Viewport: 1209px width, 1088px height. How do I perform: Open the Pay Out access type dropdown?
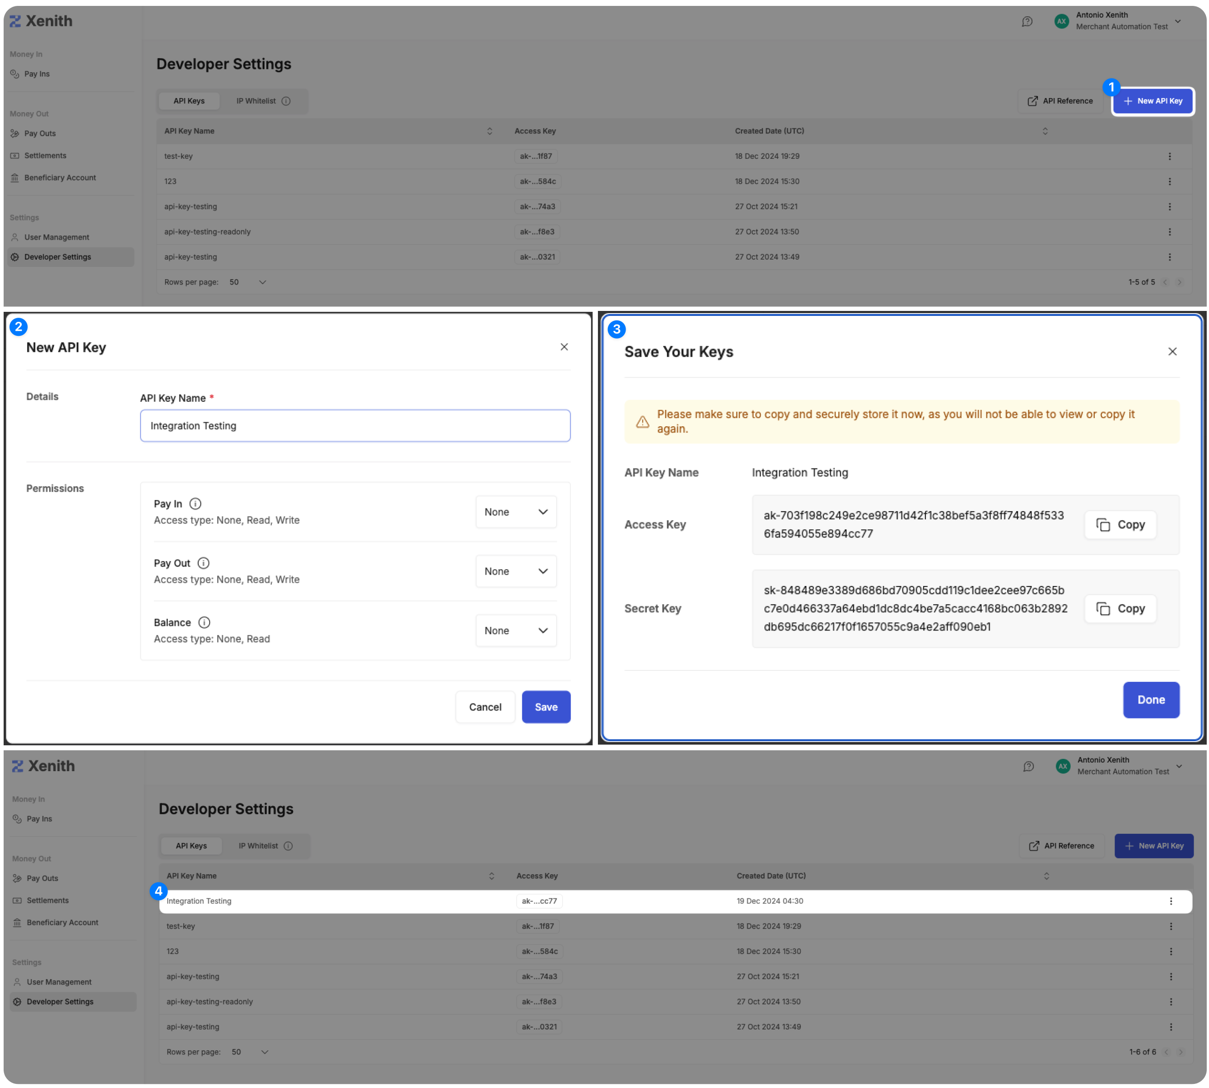[x=516, y=571]
